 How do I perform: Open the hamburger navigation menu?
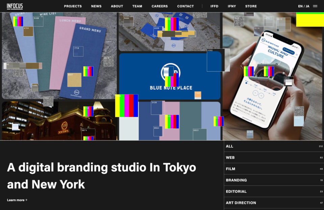[315, 6]
